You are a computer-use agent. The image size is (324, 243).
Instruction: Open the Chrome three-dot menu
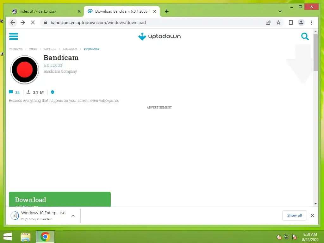click(311, 22)
